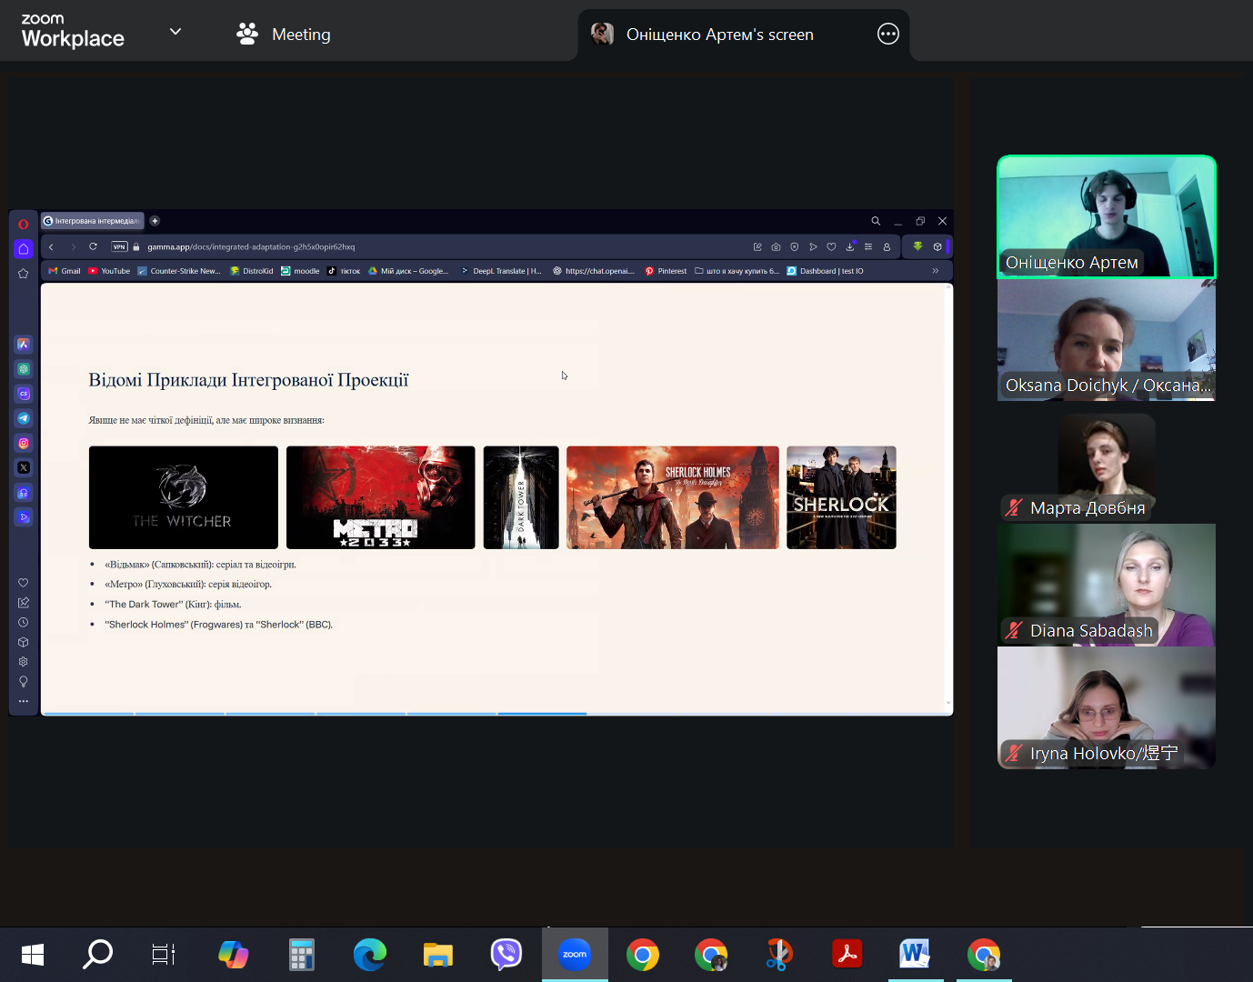Open the Zoom Workplace dropdown chevron

coord(175,32)
